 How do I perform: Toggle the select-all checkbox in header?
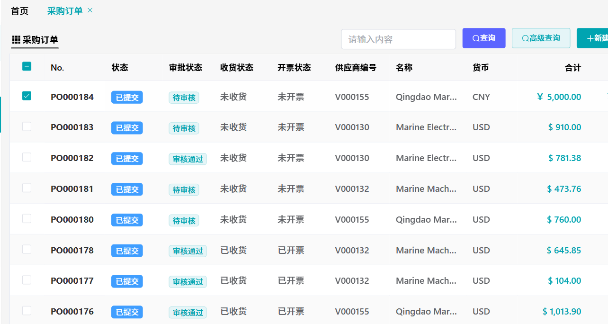click(27, 67)
